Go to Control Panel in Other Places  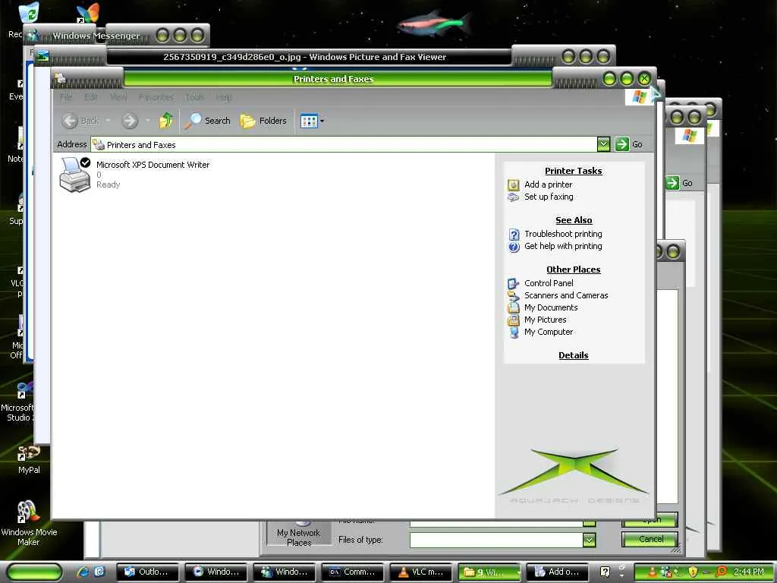(549, 283)
